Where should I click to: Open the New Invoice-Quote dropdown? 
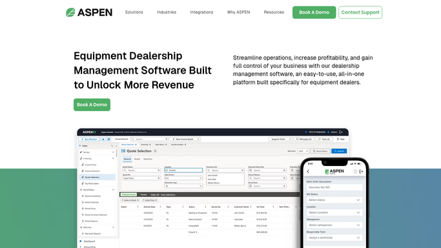pos(185,139)
